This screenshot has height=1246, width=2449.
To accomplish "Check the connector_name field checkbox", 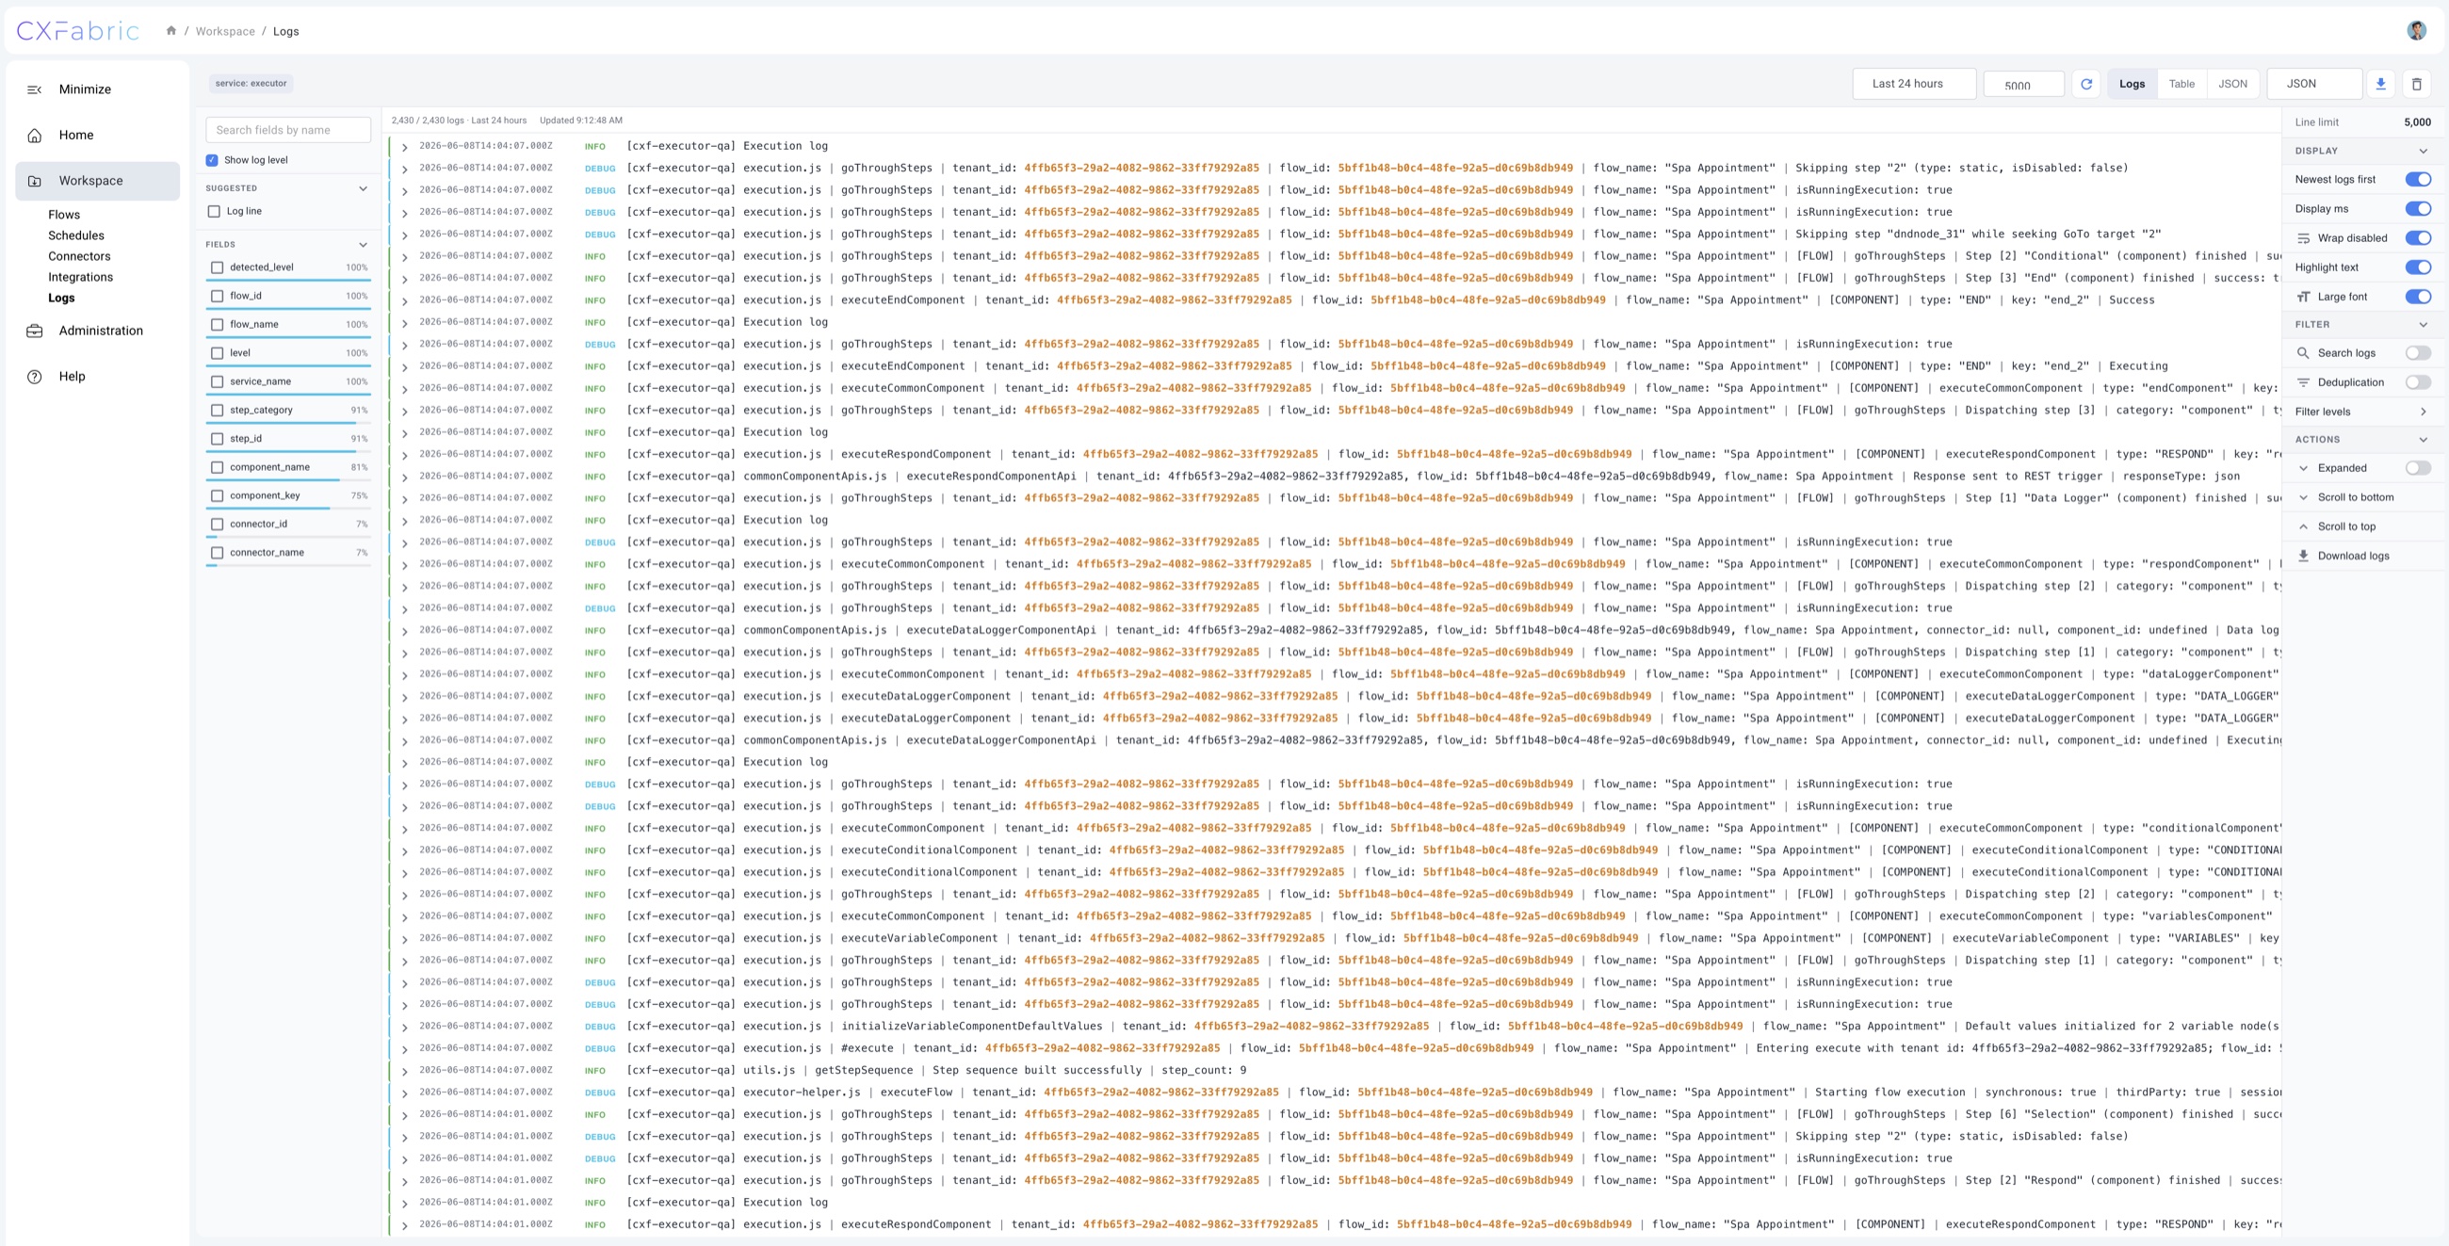I will 217,552.
